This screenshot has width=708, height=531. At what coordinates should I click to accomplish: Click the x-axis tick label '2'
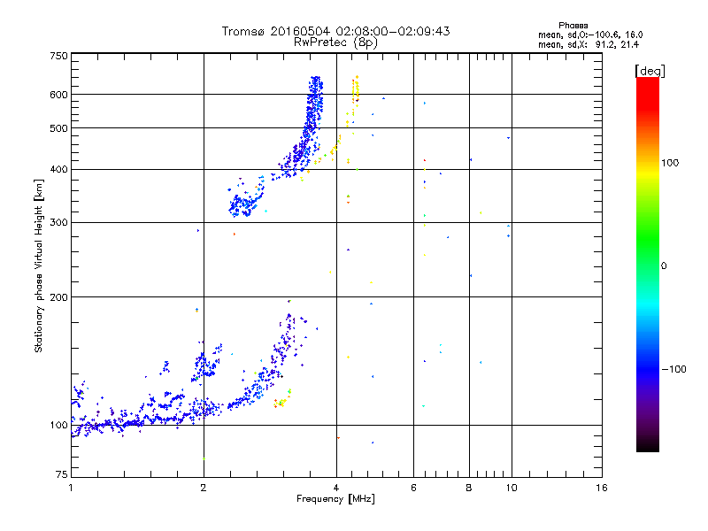[x=204, y=488]
